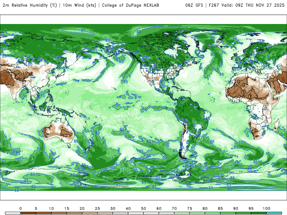Click the '95' colorbar label

point(251,209)
